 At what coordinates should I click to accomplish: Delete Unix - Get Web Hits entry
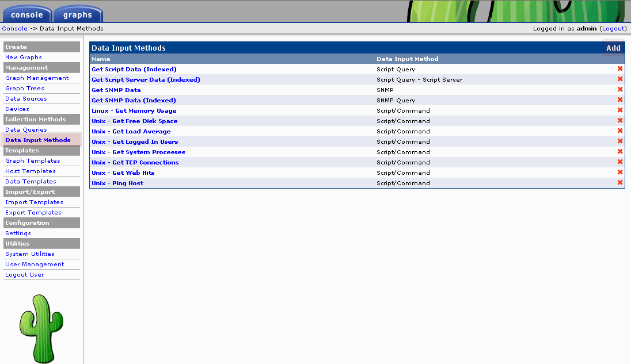pyautogui.click(x=620, y=173)
